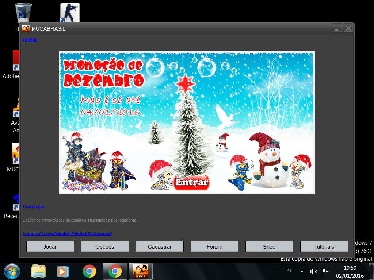
Task: Open the Action Center flag icon
Action: (324, 271)
